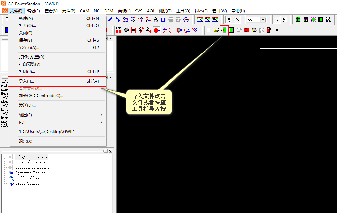Open the CAM menu
Viewport: 337px width, 213px height.
(x=85, y=10)
